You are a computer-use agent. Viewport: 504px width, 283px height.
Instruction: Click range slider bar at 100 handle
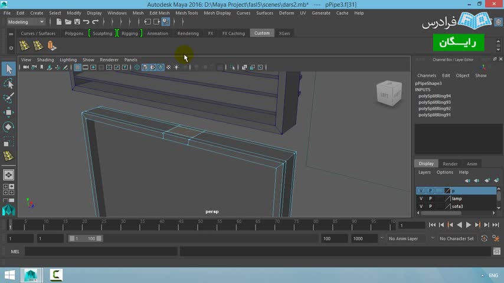(99, 238)
